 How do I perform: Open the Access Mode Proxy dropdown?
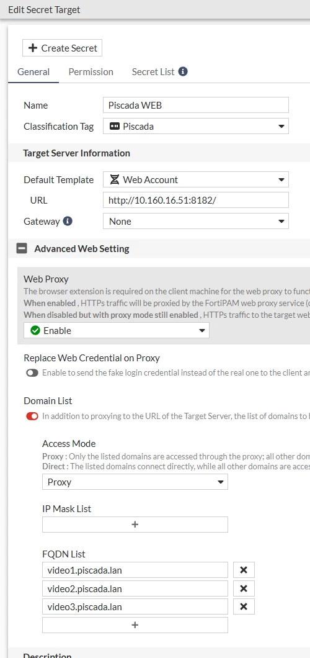point(135,482)
